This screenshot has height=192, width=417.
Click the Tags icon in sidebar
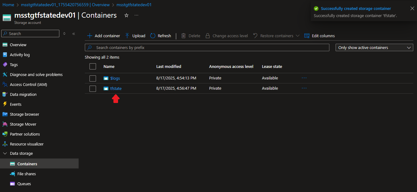5,65
